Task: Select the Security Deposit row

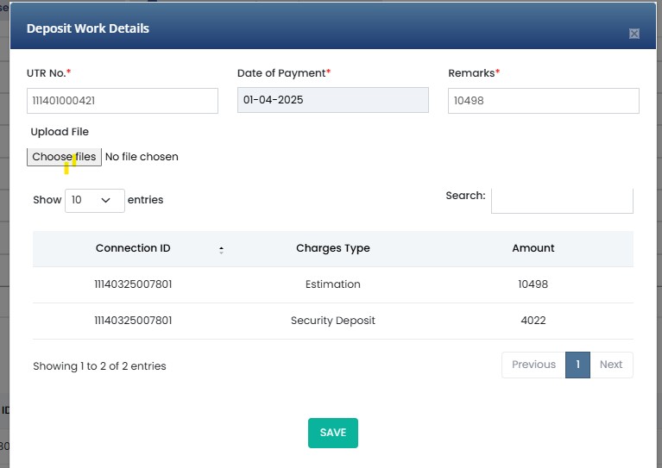Action: point(333,321)
